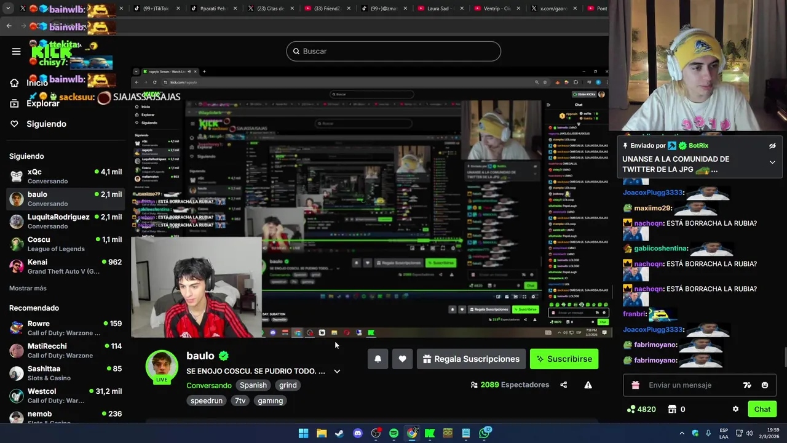The height and width of the screenshot is (443, 787).
Task: Open recommended channel Sashittaa
Action: coord(66,373)
